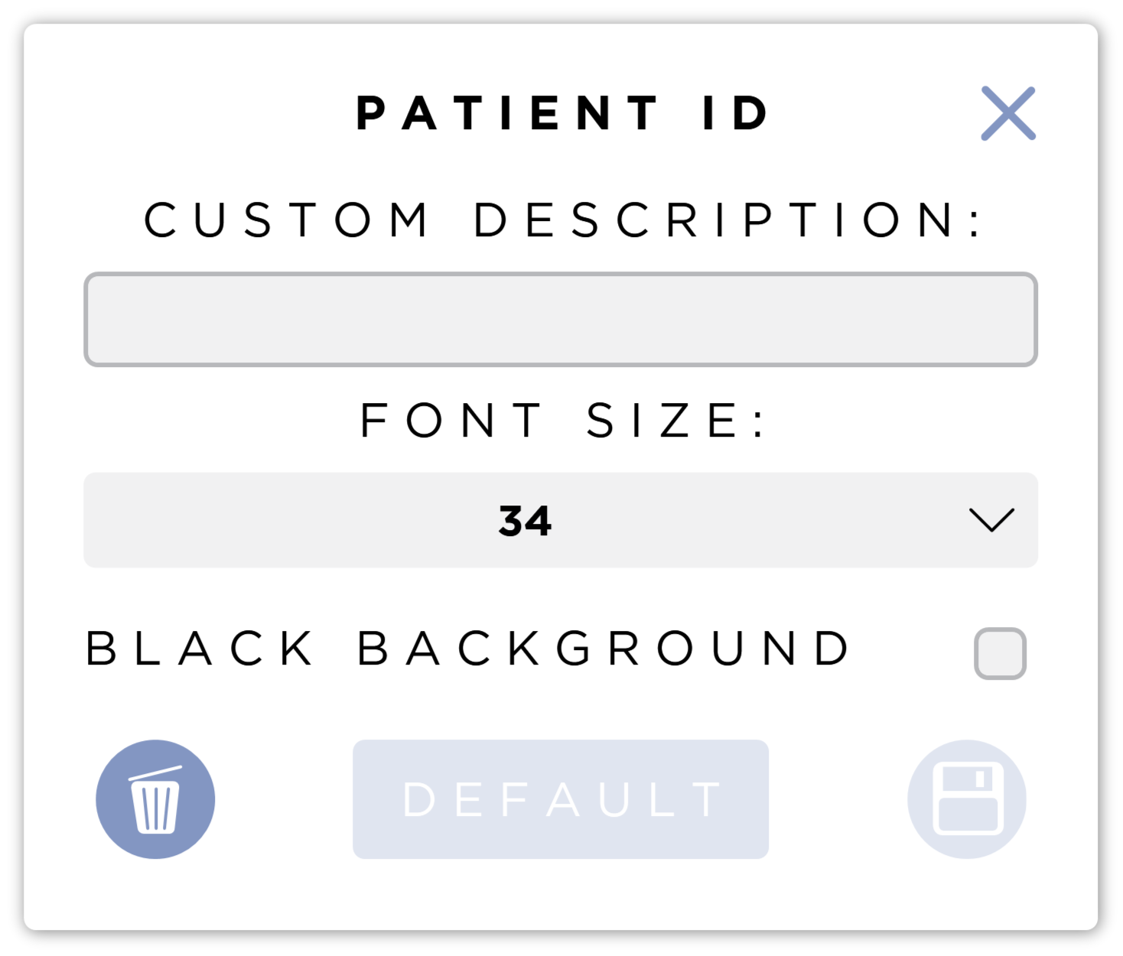The height and width of the screenshot is (956, 1123).
Task: Click the Custom Description text field
Action: click(x=561, y=320)
